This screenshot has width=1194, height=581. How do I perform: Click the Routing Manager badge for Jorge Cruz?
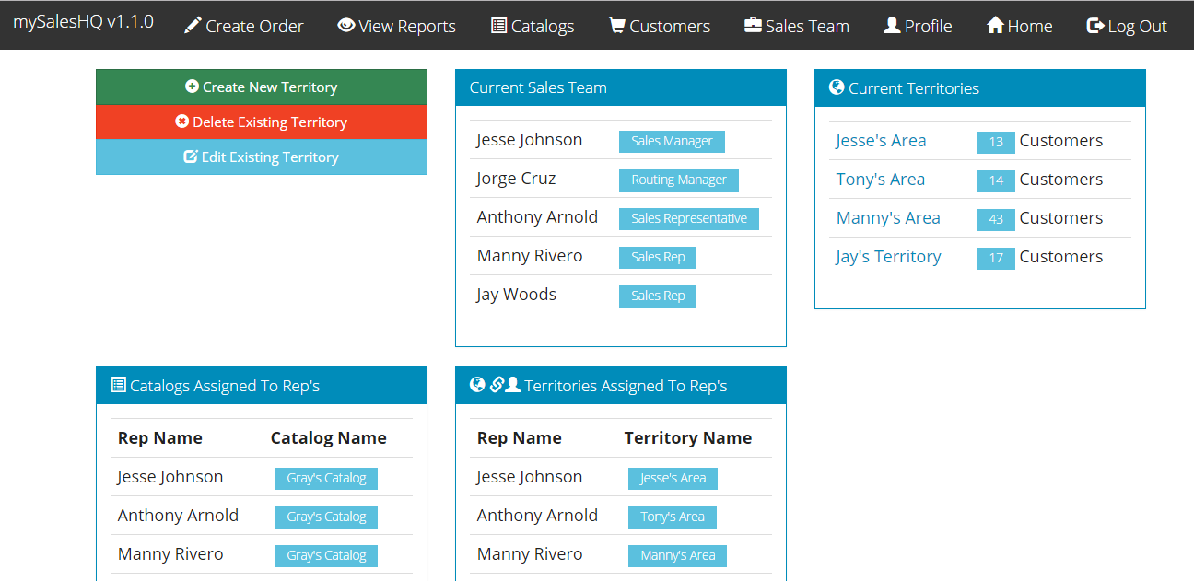(679, 180)
